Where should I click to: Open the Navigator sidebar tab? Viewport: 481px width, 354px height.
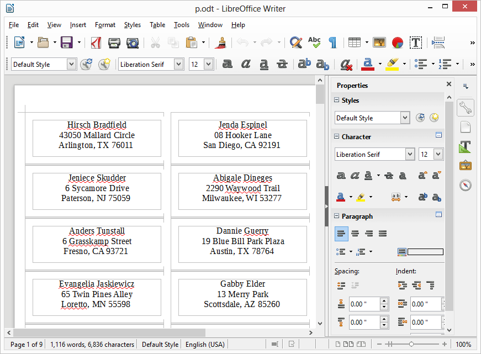pyautogui.click(x=466, y=184)
